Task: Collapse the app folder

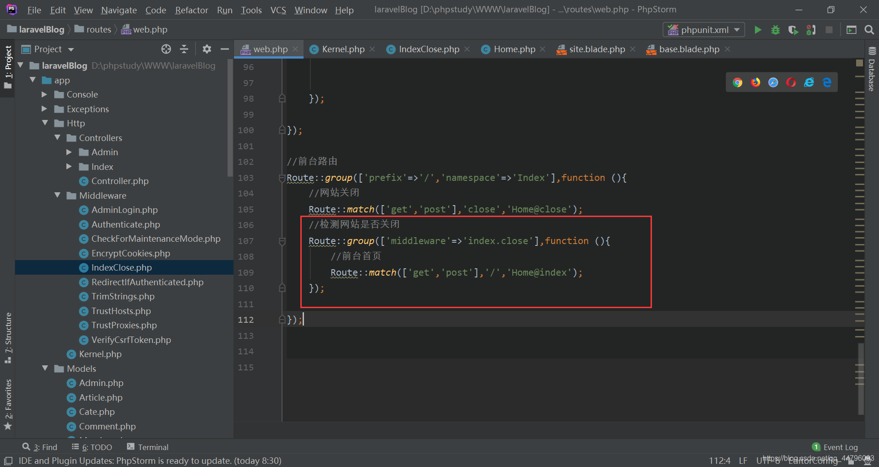Action: tap(33, 80)
